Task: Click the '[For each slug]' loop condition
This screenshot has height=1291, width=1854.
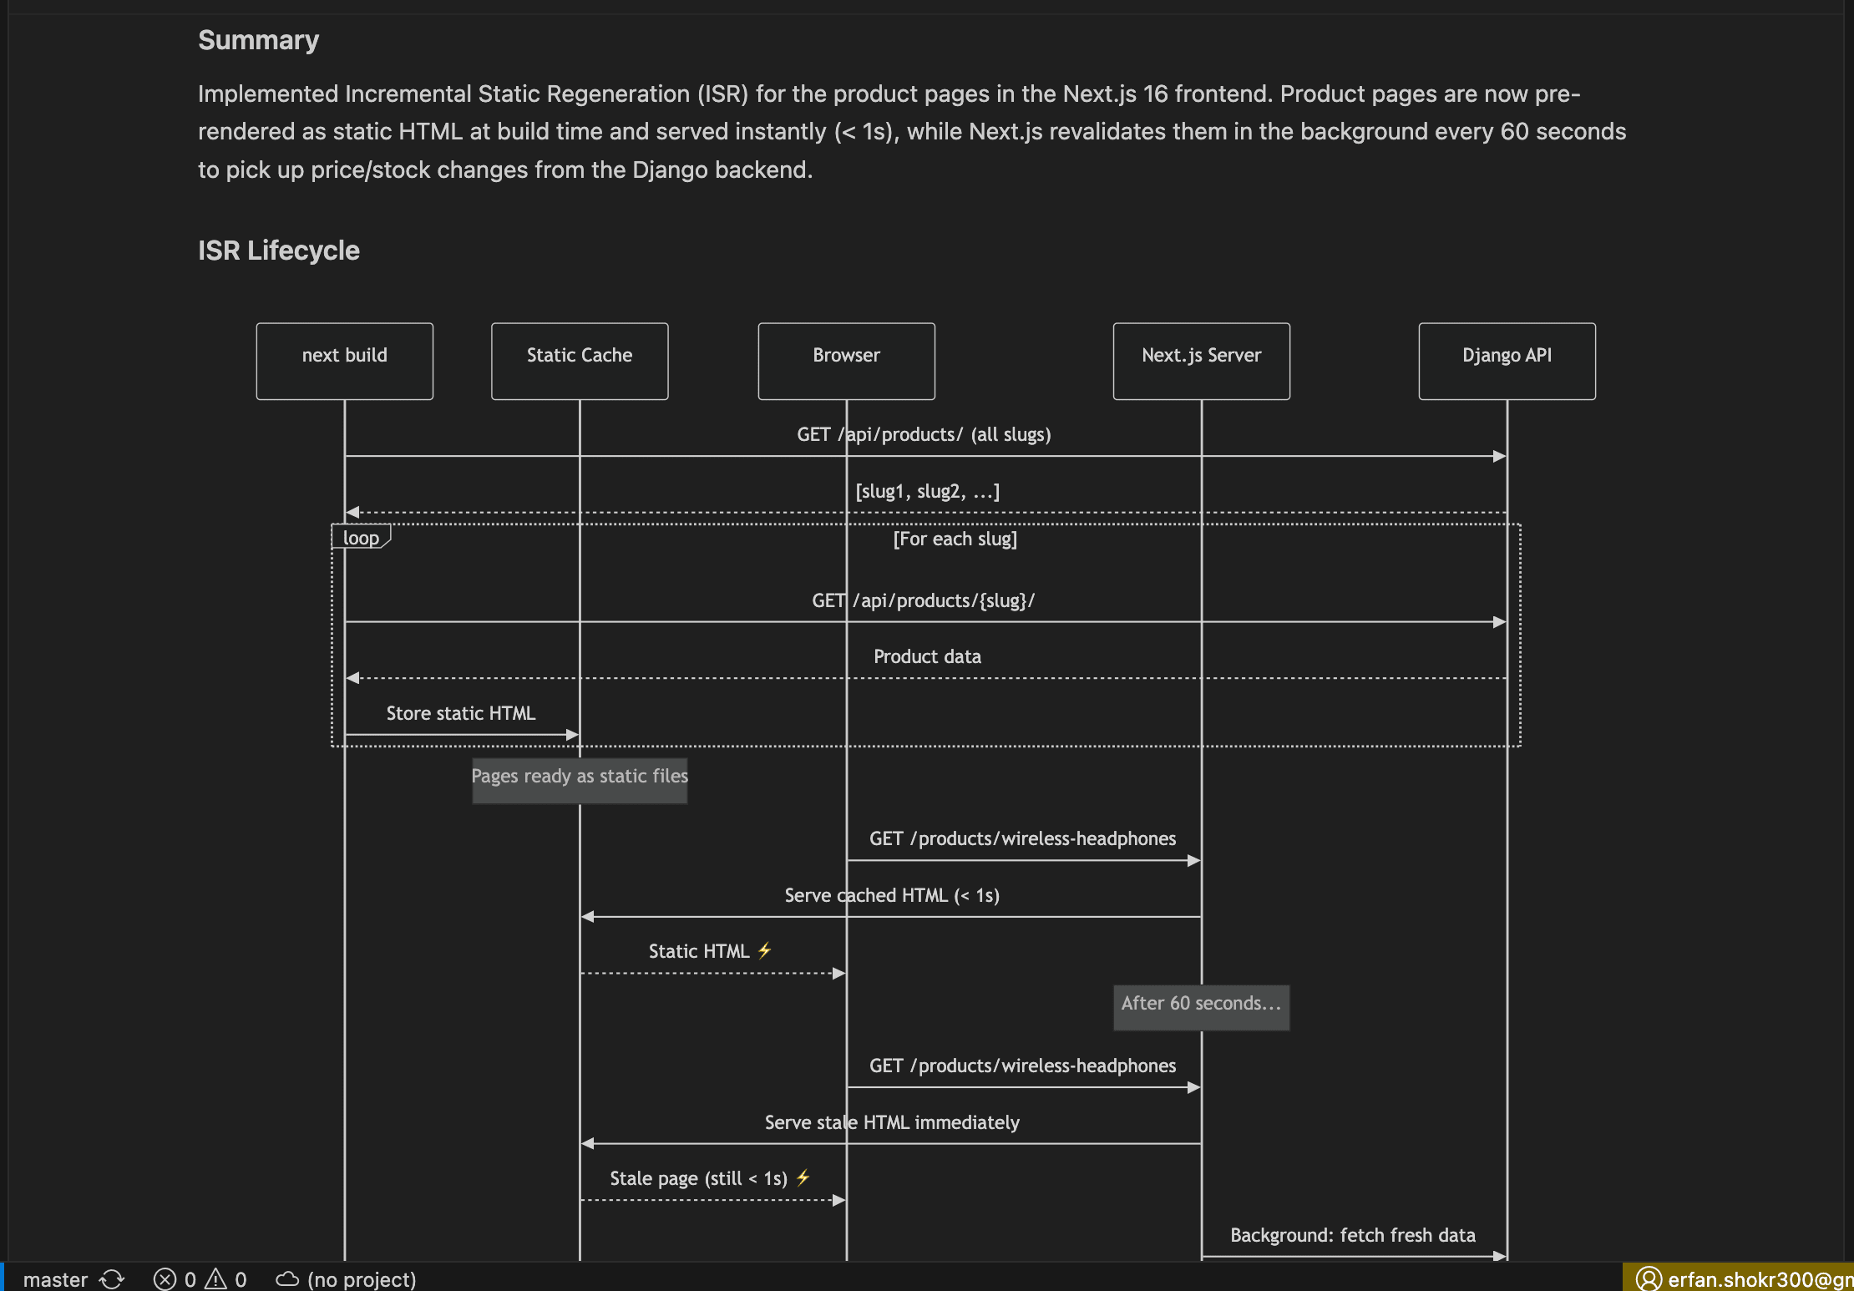Action: pos(955,539)
